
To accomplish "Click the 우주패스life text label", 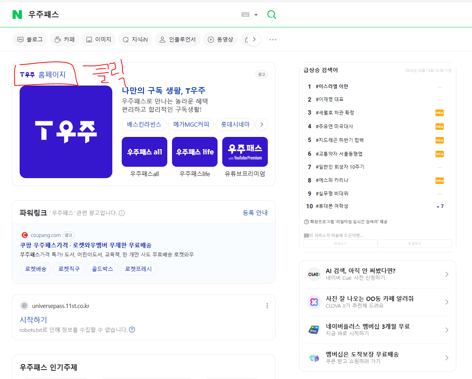I will pyautogui.click(x=195, y=174).
